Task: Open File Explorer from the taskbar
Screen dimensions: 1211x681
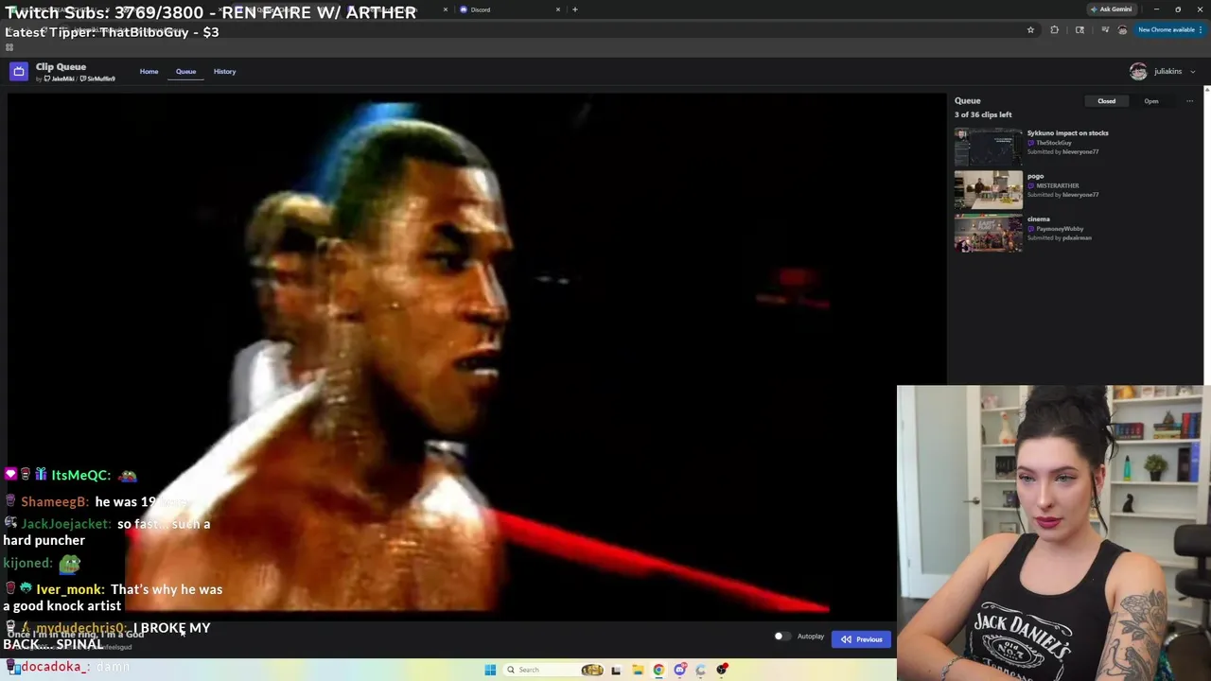Action: click(x=638, y=670)
